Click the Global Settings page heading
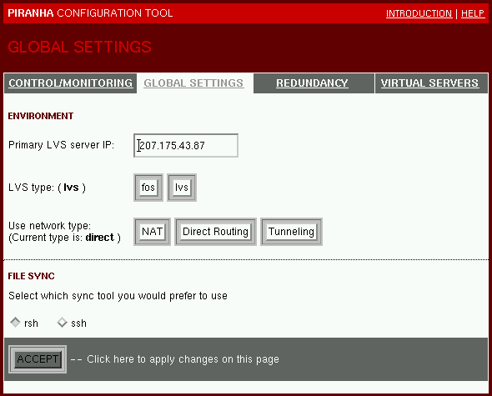Image resolution: width=492 pixels, height=396 pixels. point(80,47)
